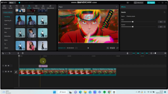Zoom in the timeline

[x=165, y=53]
